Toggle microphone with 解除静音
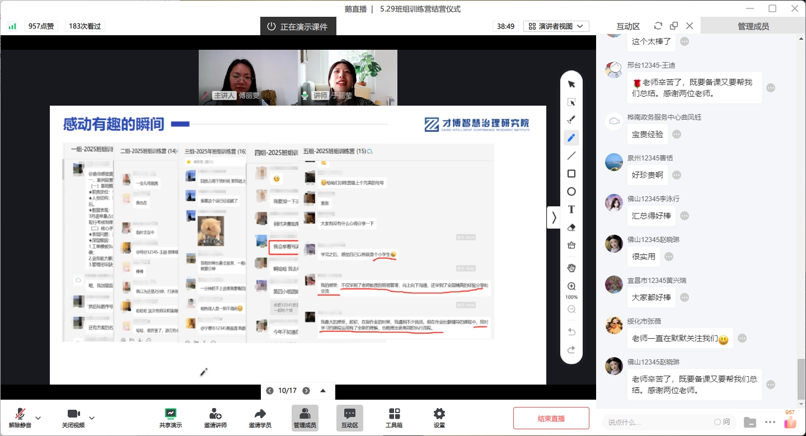 [20, 418]
